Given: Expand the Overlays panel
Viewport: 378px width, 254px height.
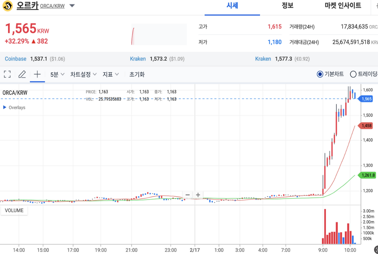Looking at the screenshot, I should (14, 107).
